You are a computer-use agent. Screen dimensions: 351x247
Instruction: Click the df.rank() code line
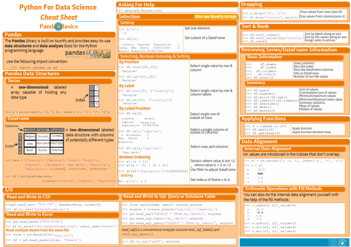point(255,41)
